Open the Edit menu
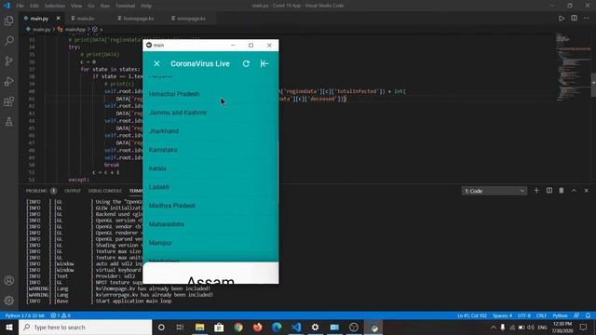The width and height of the screenshot is (596, 335). 34,6
